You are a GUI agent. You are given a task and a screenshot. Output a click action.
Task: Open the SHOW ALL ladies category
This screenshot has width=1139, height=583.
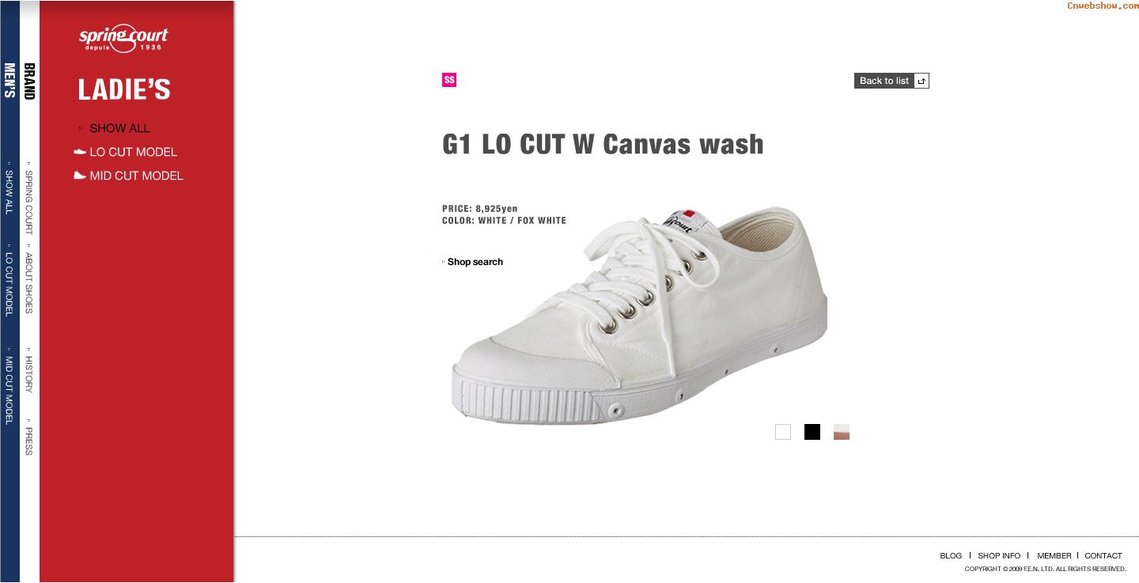tap(119, 128)
